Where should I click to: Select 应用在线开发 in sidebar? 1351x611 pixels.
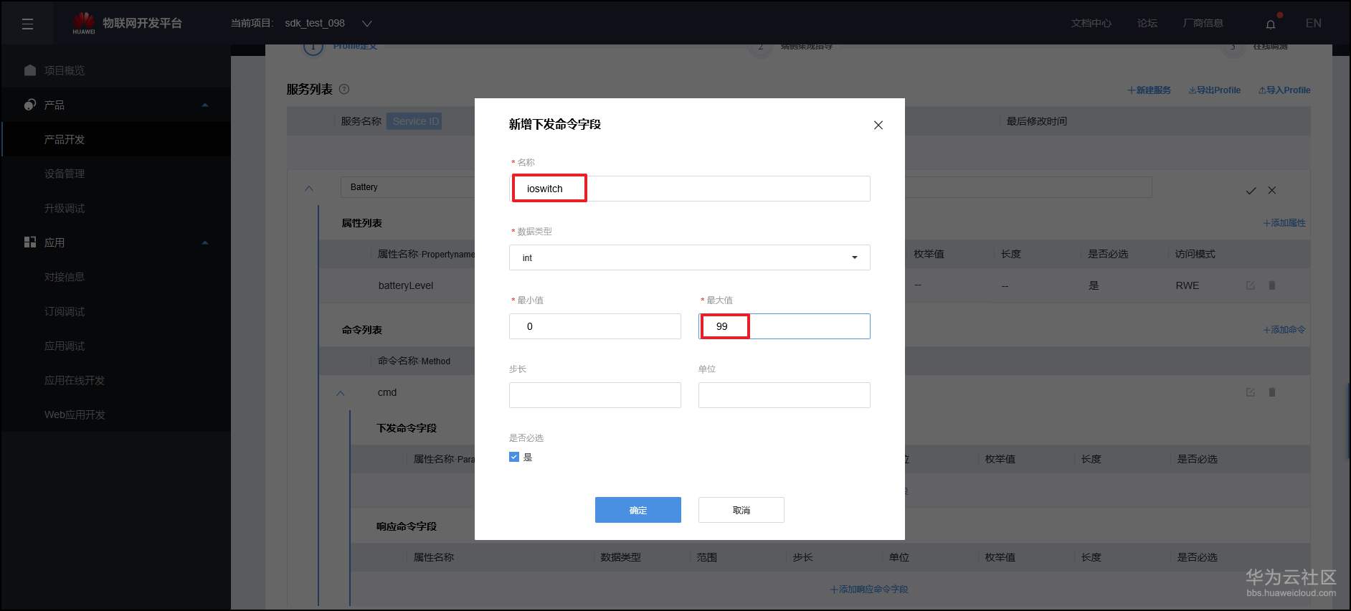coord(75,380)
